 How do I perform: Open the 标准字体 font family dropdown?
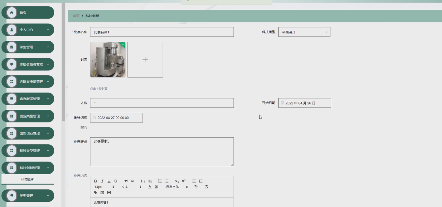(177, 187)
